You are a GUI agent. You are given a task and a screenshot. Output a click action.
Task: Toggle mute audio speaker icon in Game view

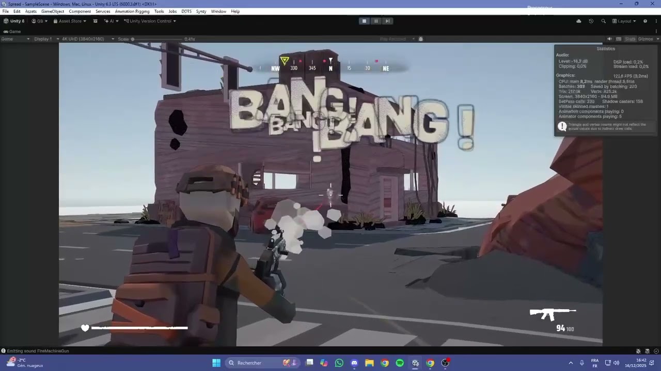(609, 39)
